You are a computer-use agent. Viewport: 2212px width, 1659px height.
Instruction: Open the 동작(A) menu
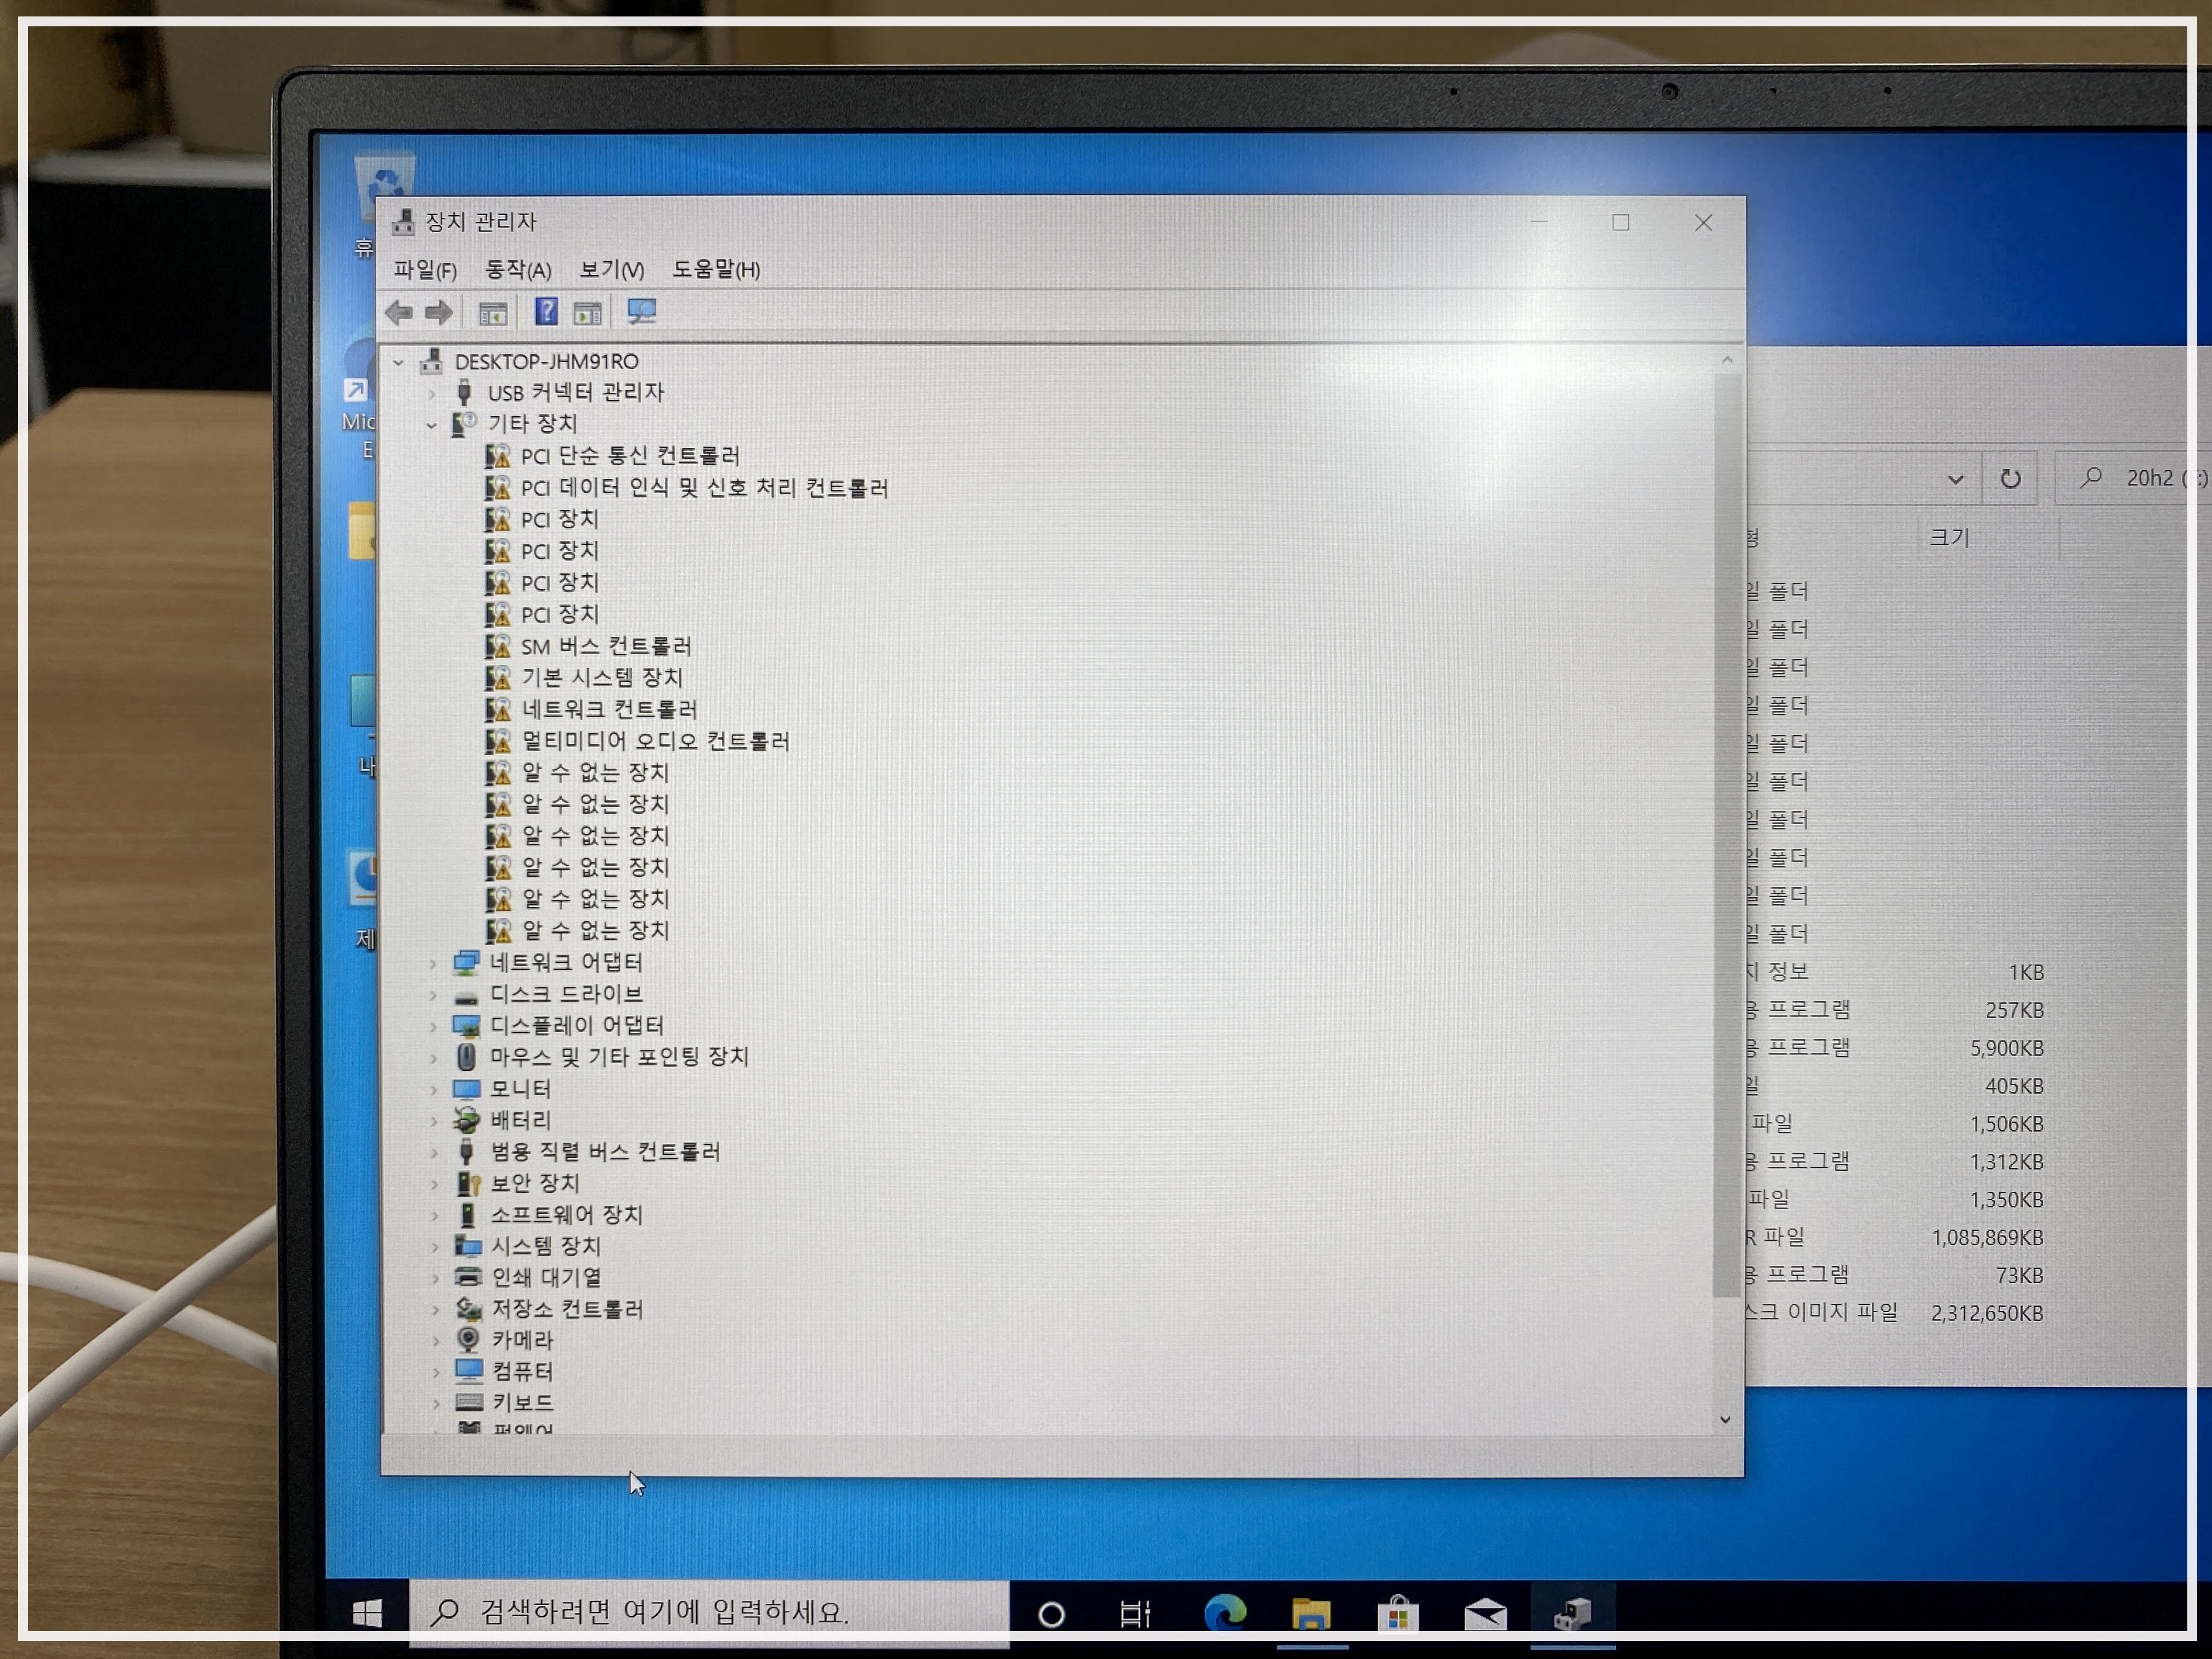(x=518, y=270)
